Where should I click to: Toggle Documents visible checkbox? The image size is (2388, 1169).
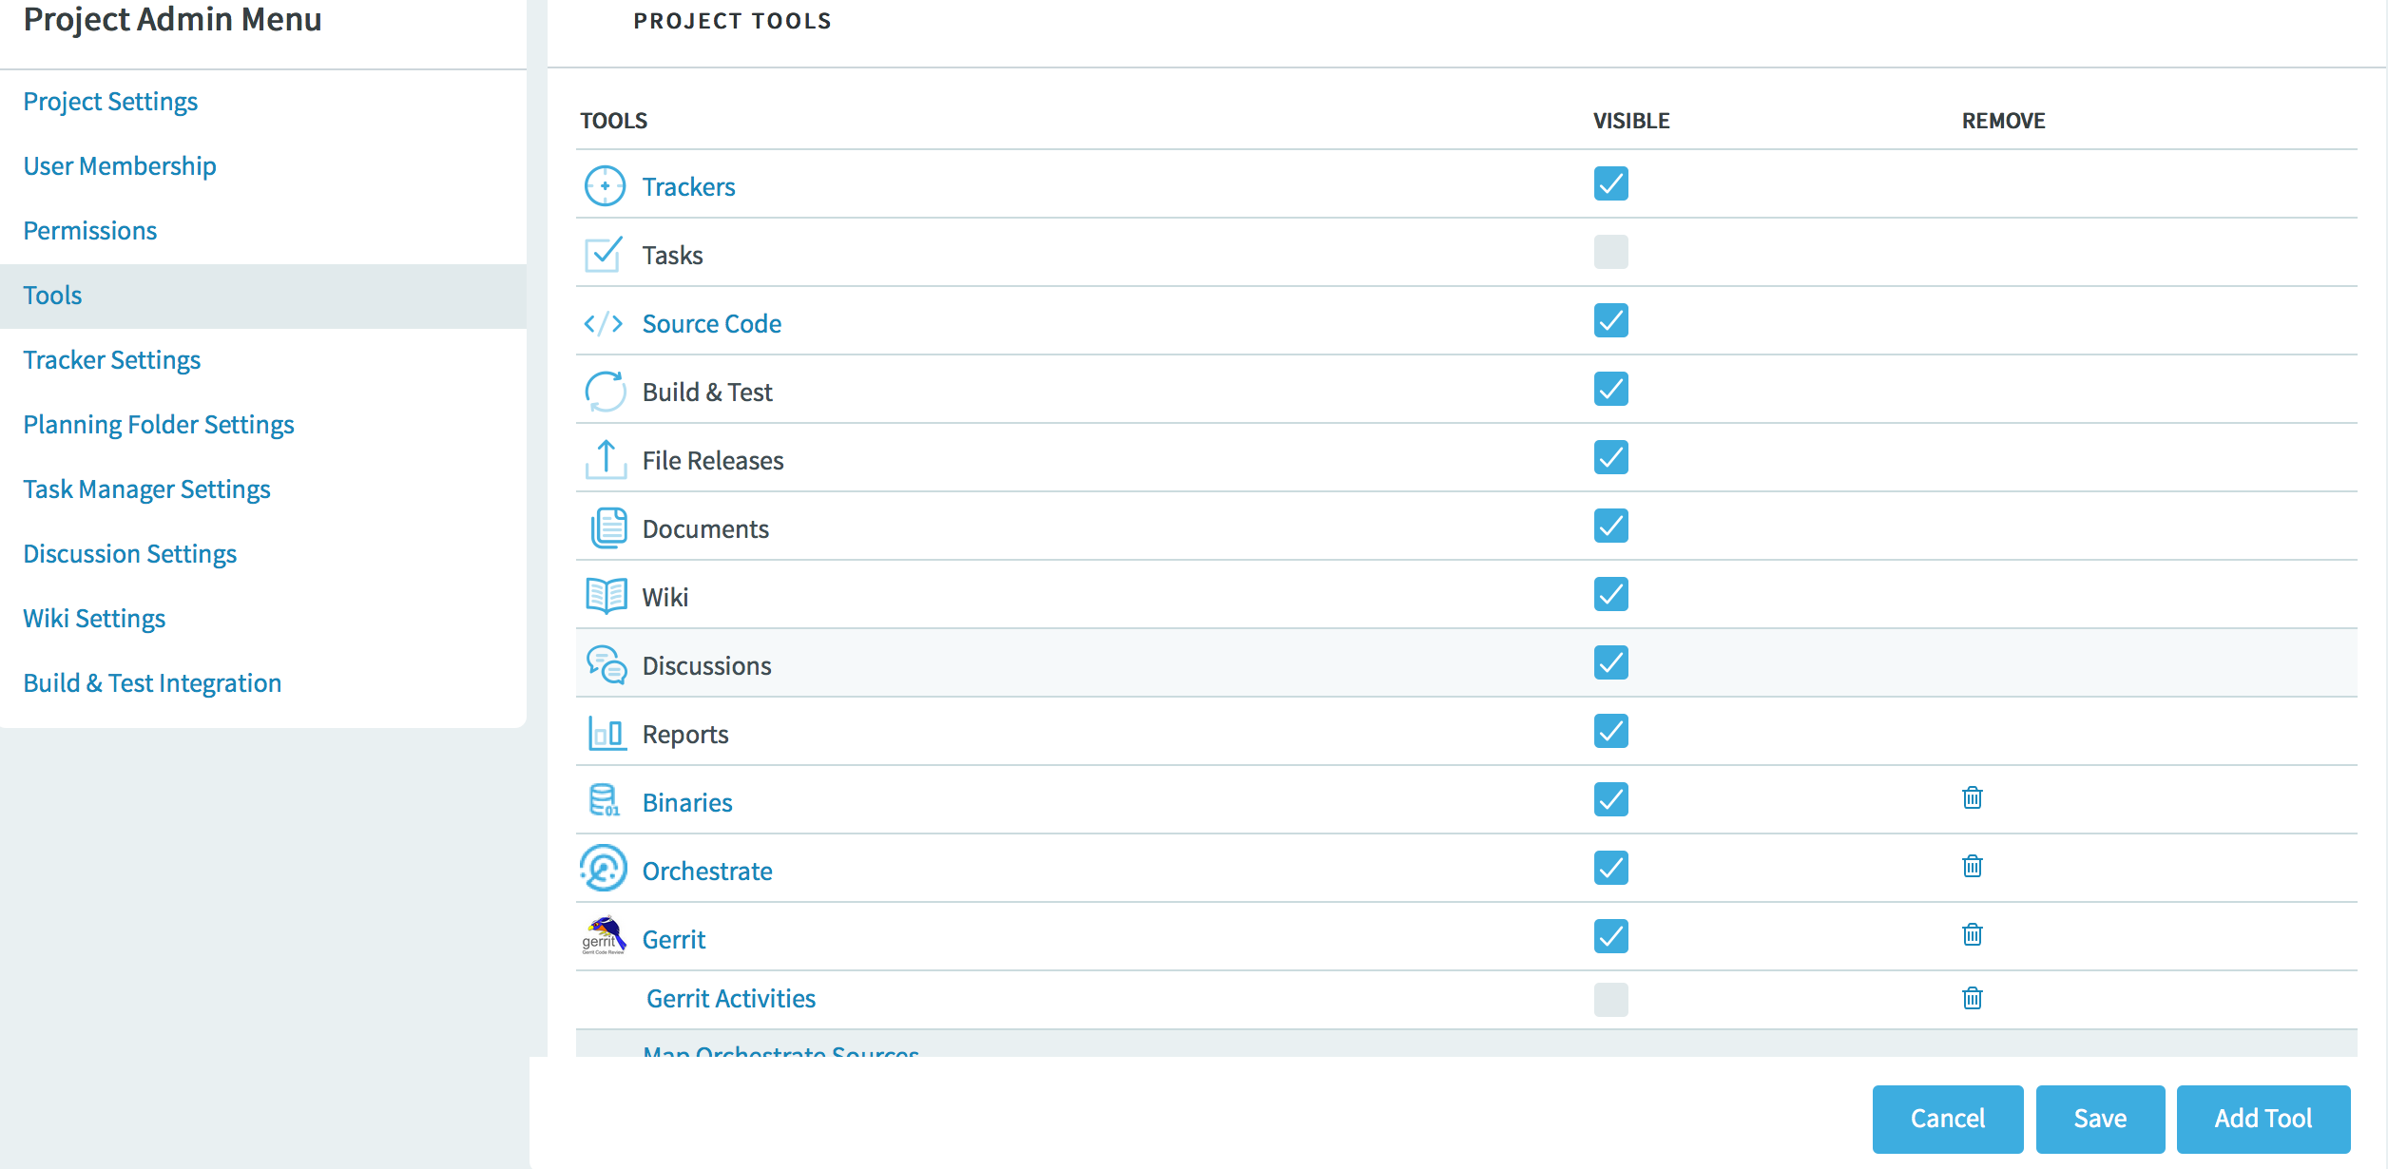click(x=1611, y=526)
